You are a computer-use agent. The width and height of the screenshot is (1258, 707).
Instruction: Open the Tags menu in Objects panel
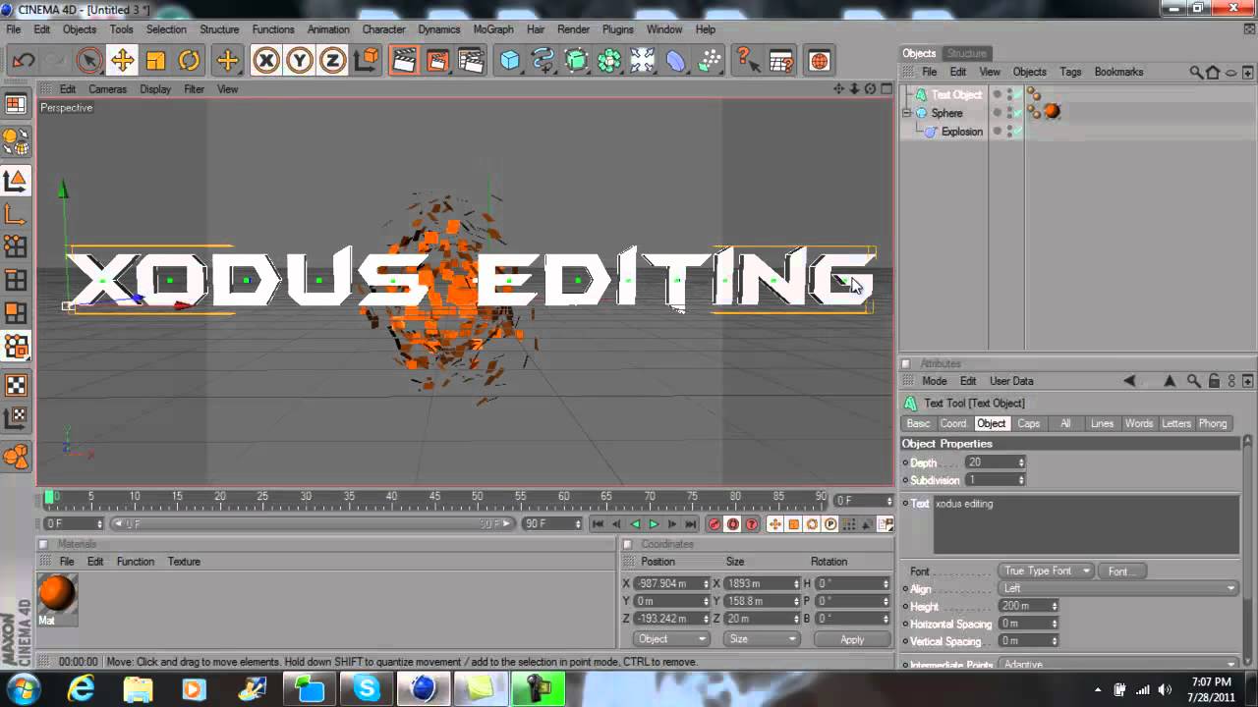pyautogui.click(x=1070, y=72)
